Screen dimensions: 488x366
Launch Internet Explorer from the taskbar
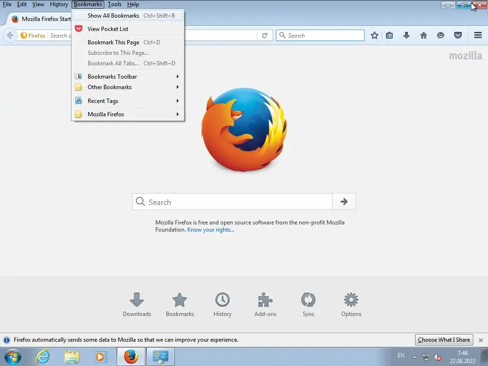coord(42,356)
